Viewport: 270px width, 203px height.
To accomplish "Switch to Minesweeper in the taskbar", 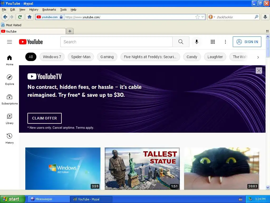I will click(49, 199).
